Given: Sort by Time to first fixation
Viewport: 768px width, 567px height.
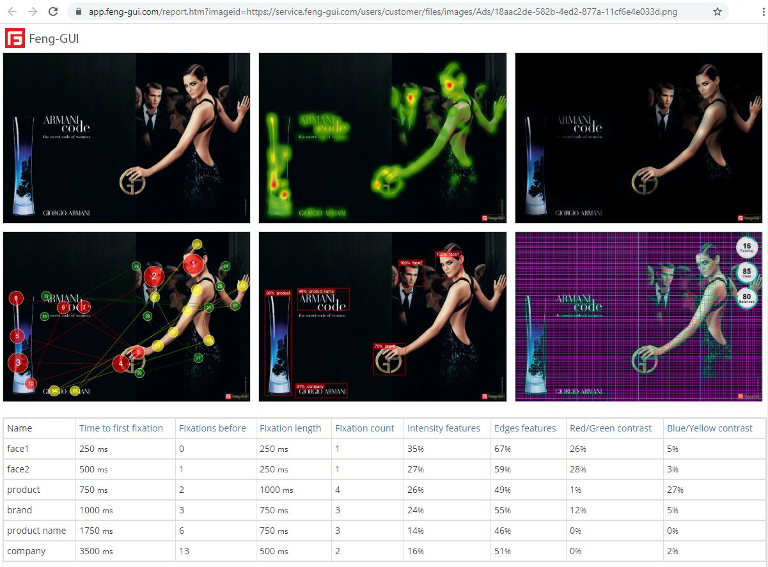Looking at the screenshot, I should (x=121, y=428).
